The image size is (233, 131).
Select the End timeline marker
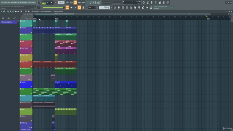coord(208,19)
